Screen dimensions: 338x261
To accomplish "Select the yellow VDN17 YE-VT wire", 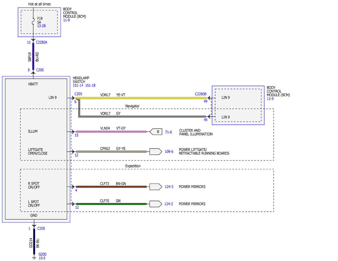I will point(141,98).
